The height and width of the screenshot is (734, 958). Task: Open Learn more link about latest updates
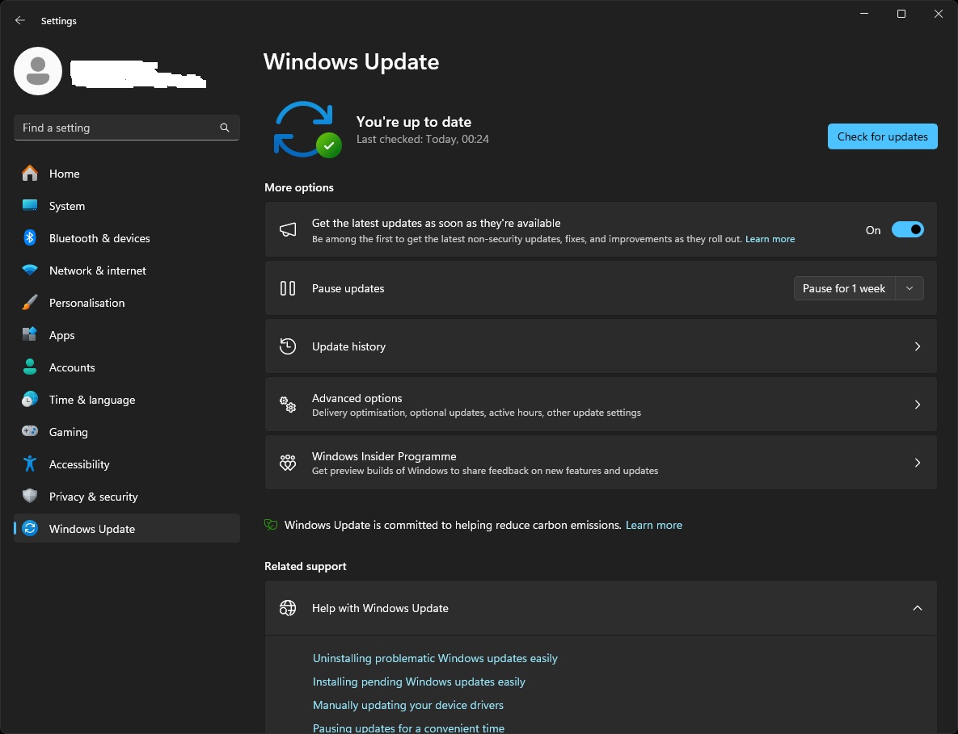tap(770, 239)
